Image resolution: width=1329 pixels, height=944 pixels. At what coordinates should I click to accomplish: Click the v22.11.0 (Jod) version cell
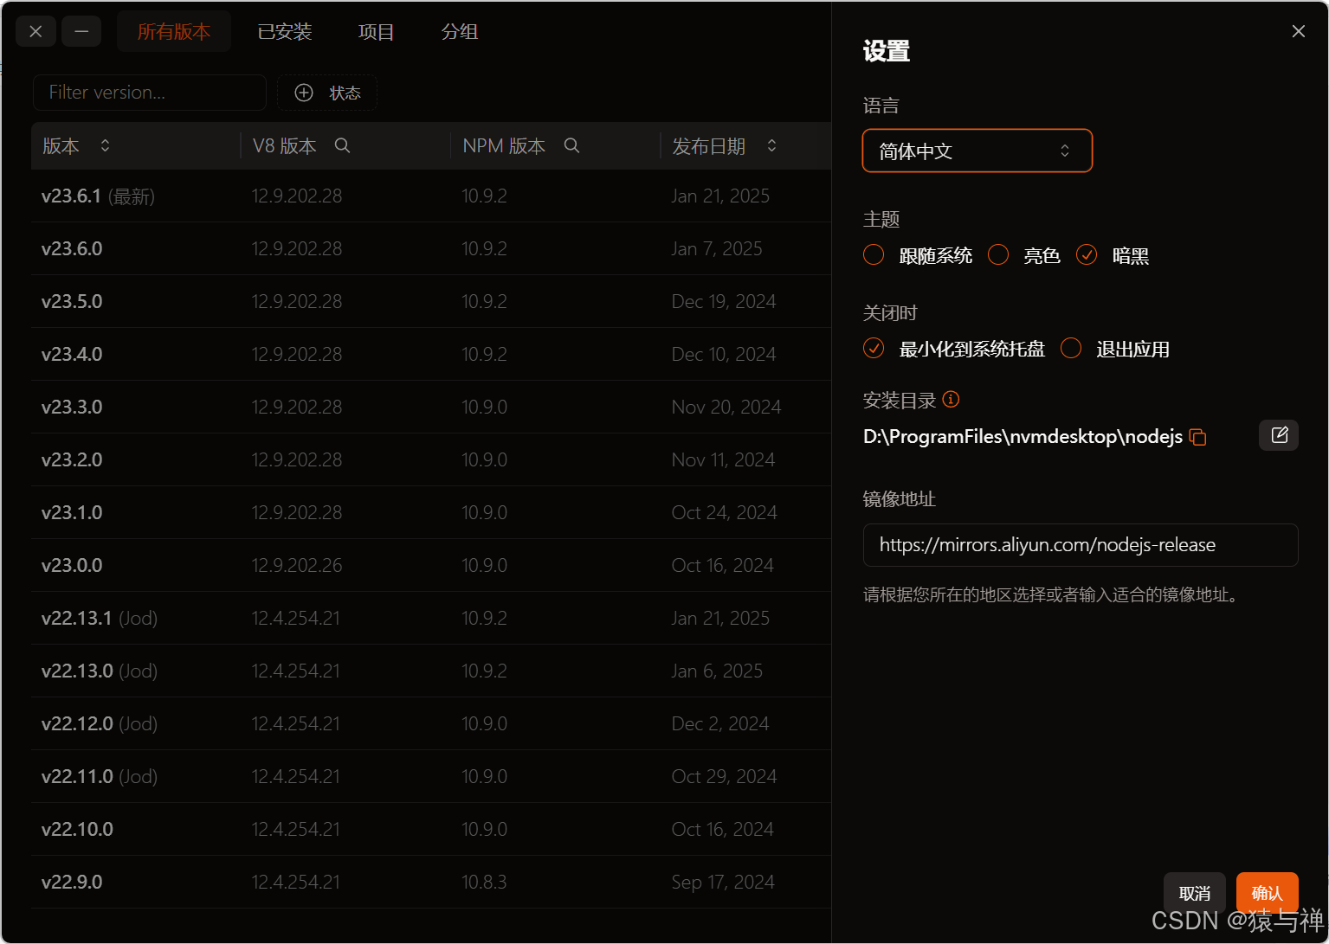(100, 777)
